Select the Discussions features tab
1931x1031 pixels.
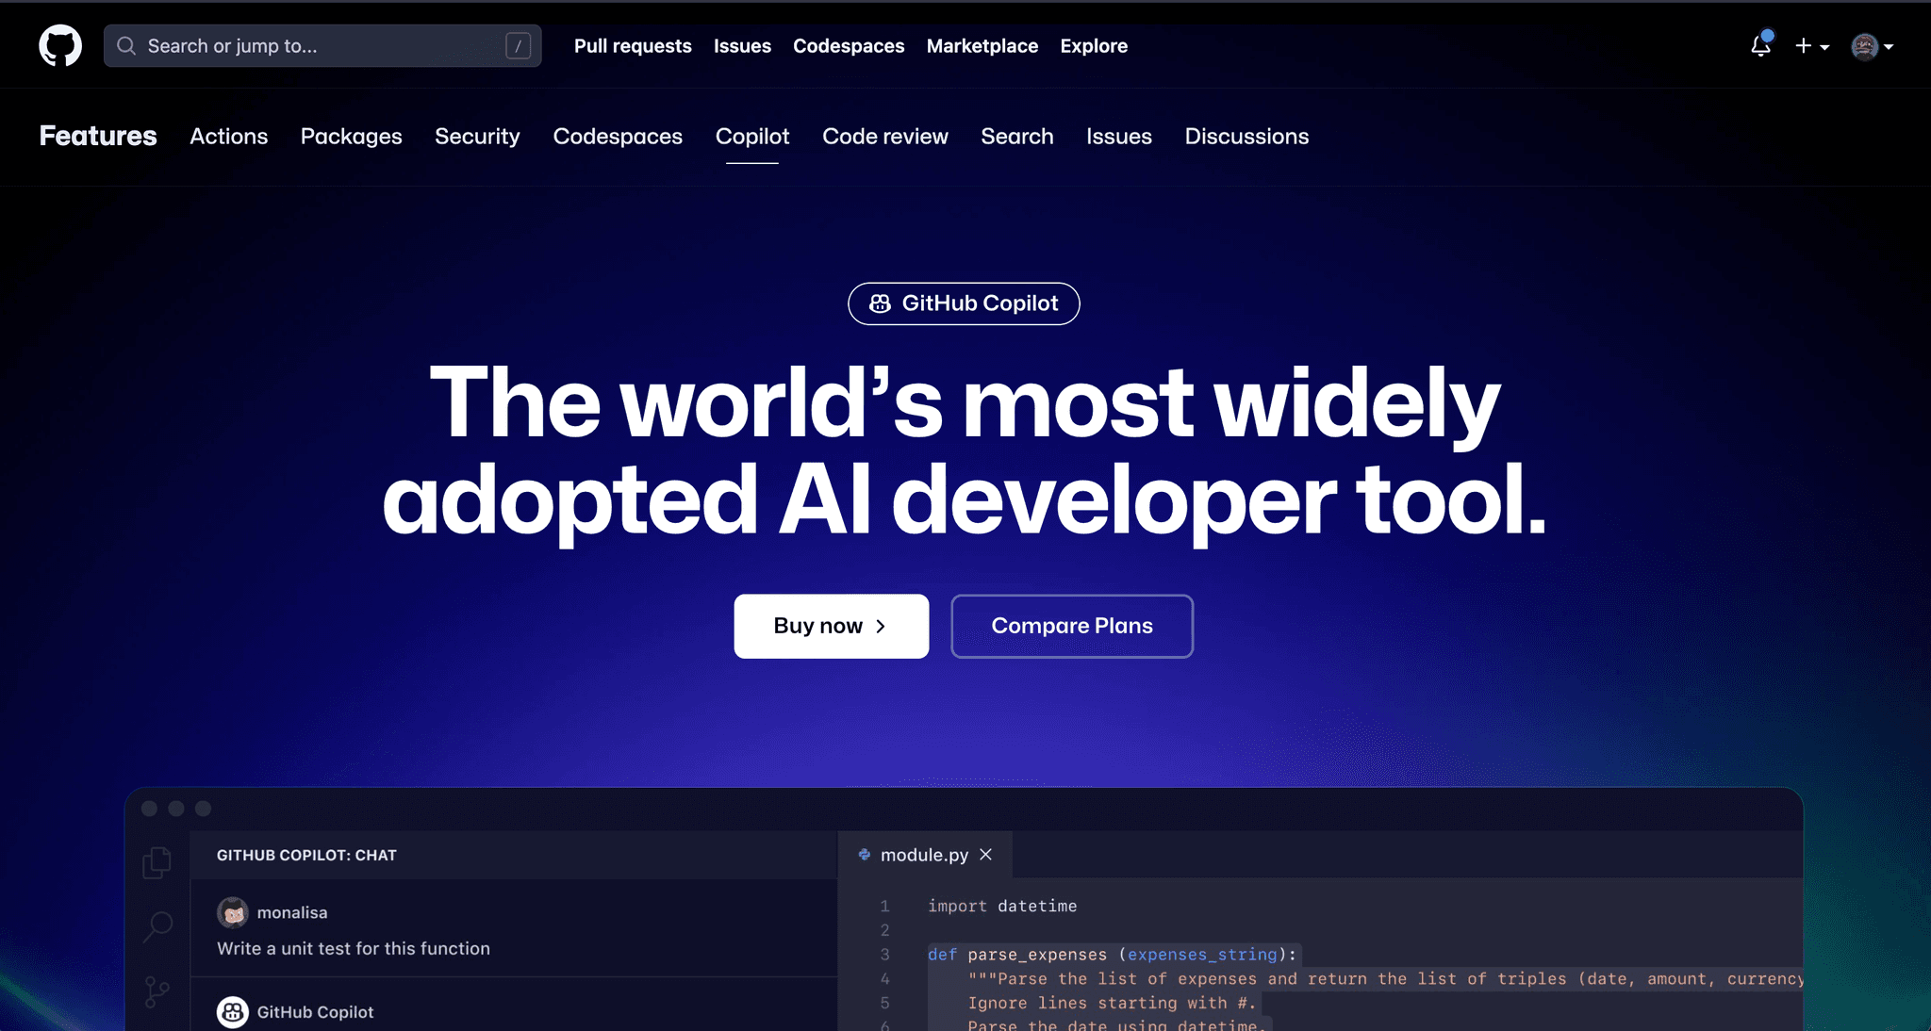click(1246, 136)
